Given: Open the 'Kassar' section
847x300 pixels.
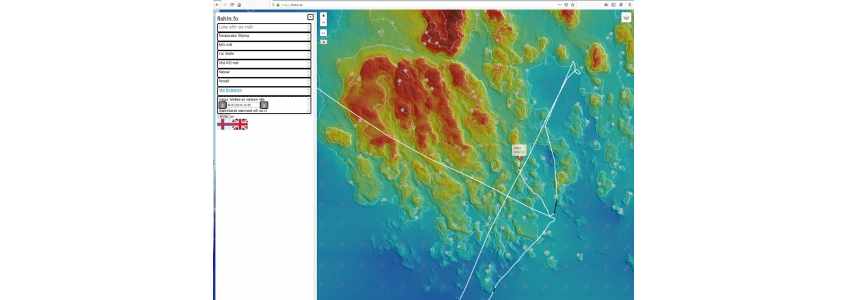Looking at the screenshot, I should click(x=264, y=72).
